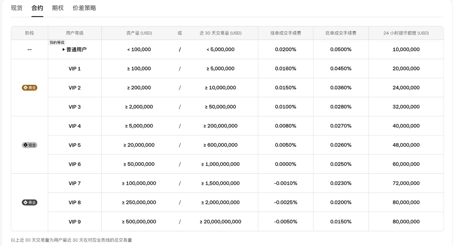Click the 0.0200% maker fee value

tap(286, 50)
